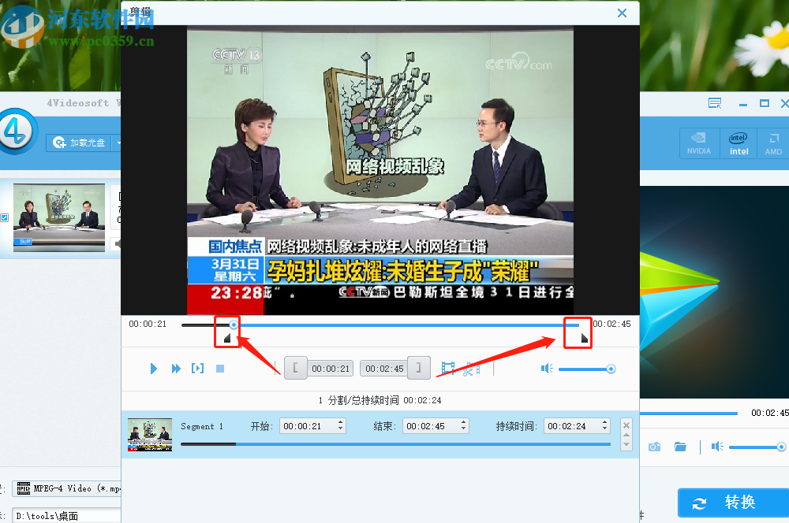The height and width of the screenshot is (523, 789).
Task: Close the clip dialog
Action: tap(622, 13)
